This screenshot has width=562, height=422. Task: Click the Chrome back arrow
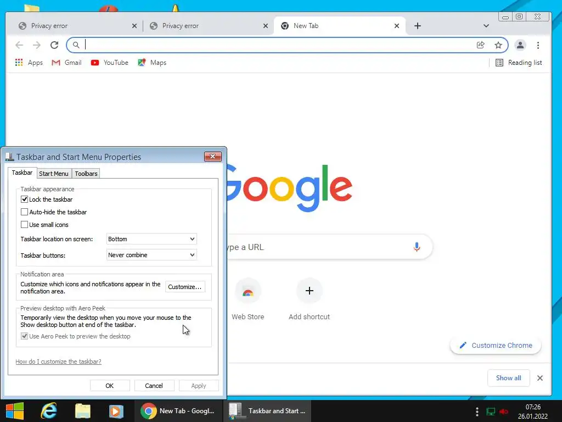tap(19, 45)
